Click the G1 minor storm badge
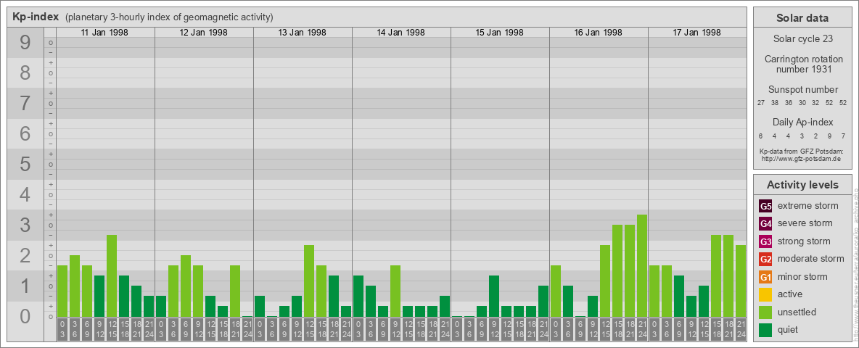The image size is (859, 348). (765, 277)
